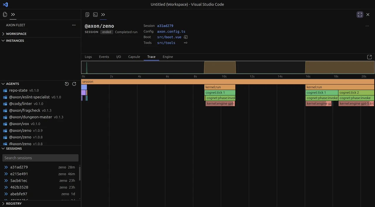The image size is (375, 207).
Task: Open the Capsule tab
Action: coord(134,57)
